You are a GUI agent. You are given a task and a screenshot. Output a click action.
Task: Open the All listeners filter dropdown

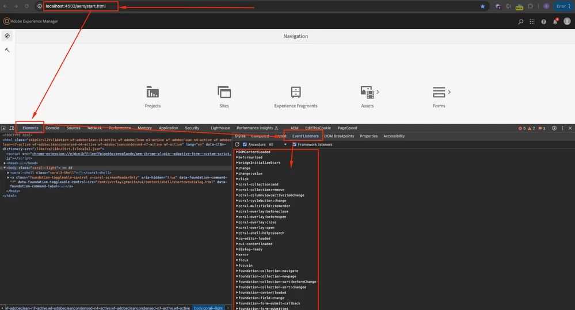277,144
